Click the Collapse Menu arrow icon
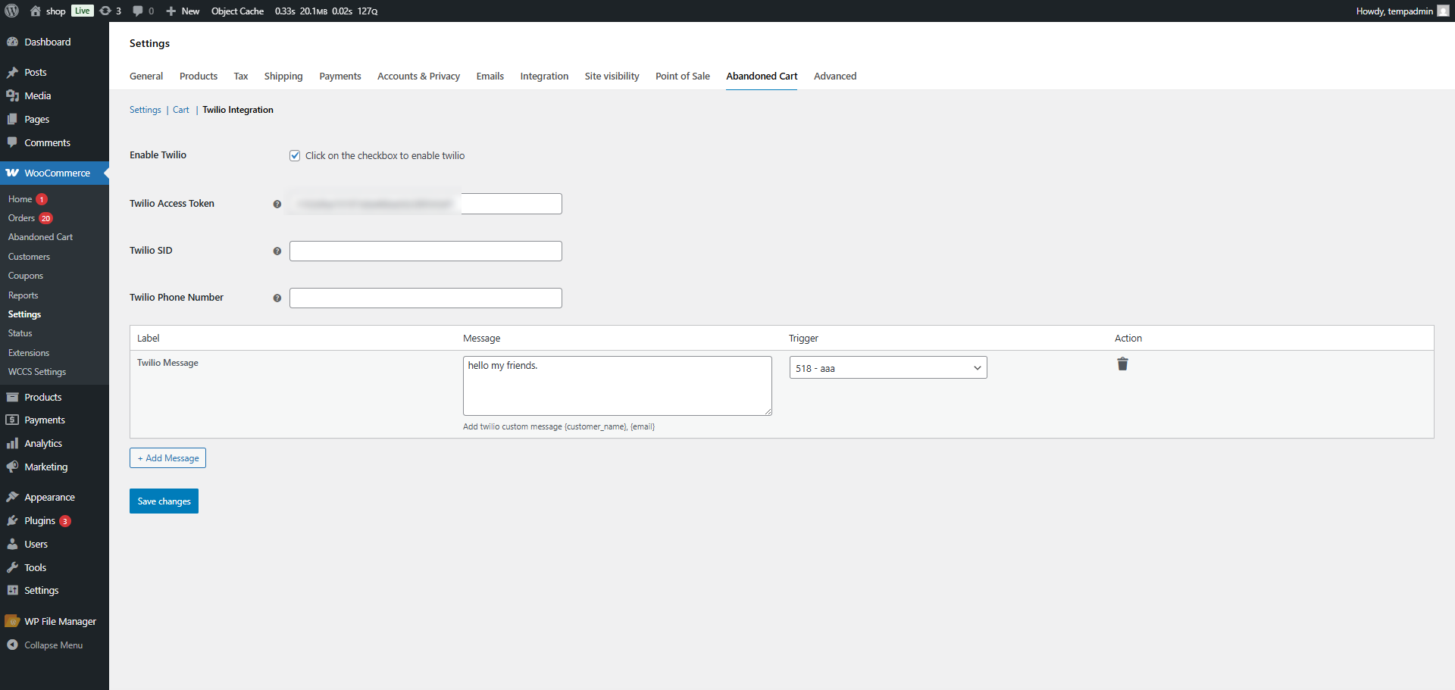Viewport: 1455px width, 690px height. coord(12,645)
